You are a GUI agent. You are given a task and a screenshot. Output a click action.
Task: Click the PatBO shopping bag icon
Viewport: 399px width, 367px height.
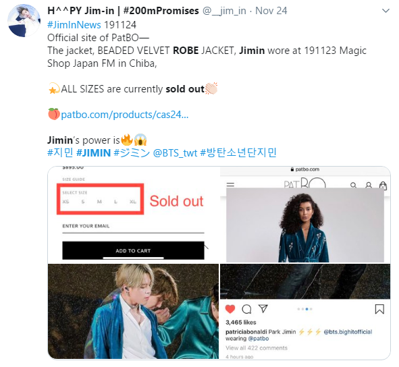(x=383, y=186)
